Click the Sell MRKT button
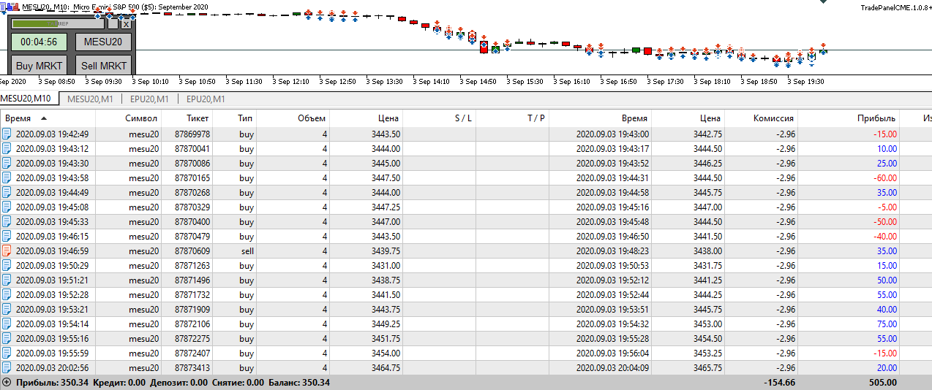This screenshot has width=932, height=390. (103, 65)
